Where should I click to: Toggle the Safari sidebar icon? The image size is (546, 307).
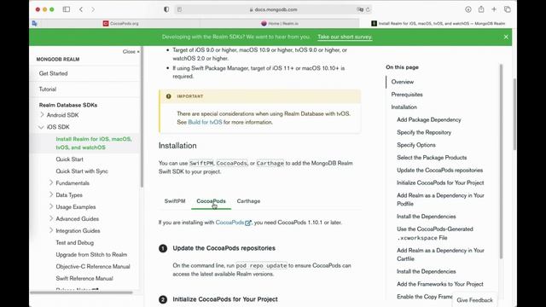coord(67,9)
